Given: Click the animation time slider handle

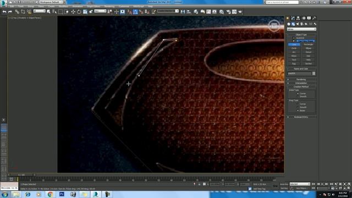Looking at the screenshot, I should [21, 175].
